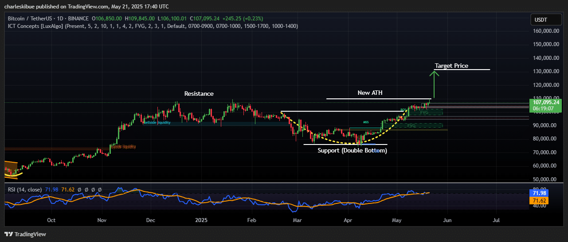Open the ICT Concepts [LuxAlgo] indicator legend
This screenshot has height=242, width=568.
coord(153,26)
